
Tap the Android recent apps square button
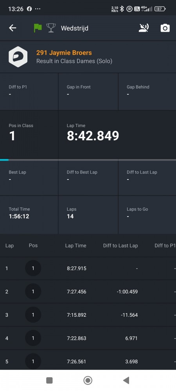pos(49,380)
